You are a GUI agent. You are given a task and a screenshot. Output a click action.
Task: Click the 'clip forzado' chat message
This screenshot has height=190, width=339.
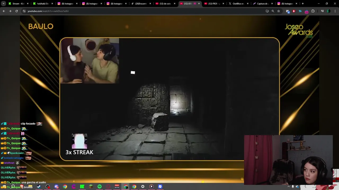pos(28,123)
